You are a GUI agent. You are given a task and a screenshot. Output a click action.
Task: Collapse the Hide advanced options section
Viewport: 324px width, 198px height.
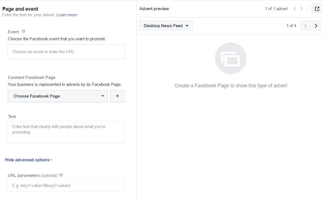28,160
